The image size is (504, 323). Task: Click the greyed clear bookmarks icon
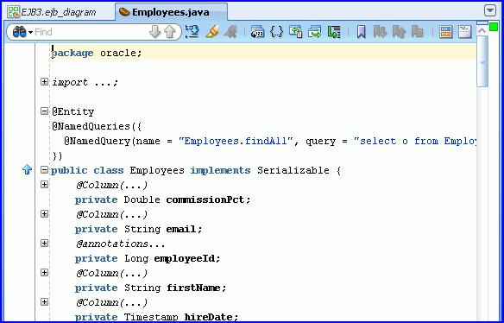point(418,32)
